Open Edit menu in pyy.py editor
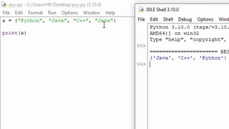229x129 pixels. click(19, 13)
